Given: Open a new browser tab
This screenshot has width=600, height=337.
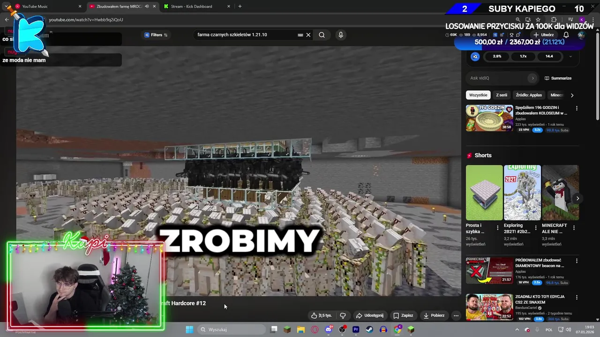Looking at the screenshot, I should pyautogui.click(x=240, y=7).
